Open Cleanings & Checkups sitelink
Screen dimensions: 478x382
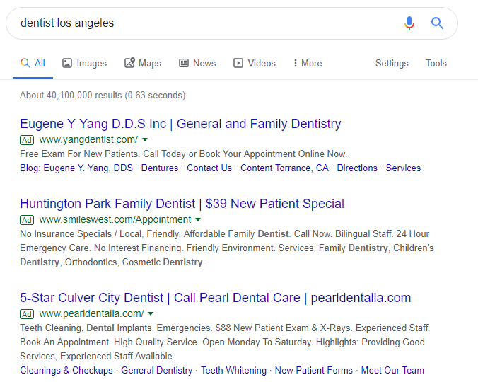66,370
